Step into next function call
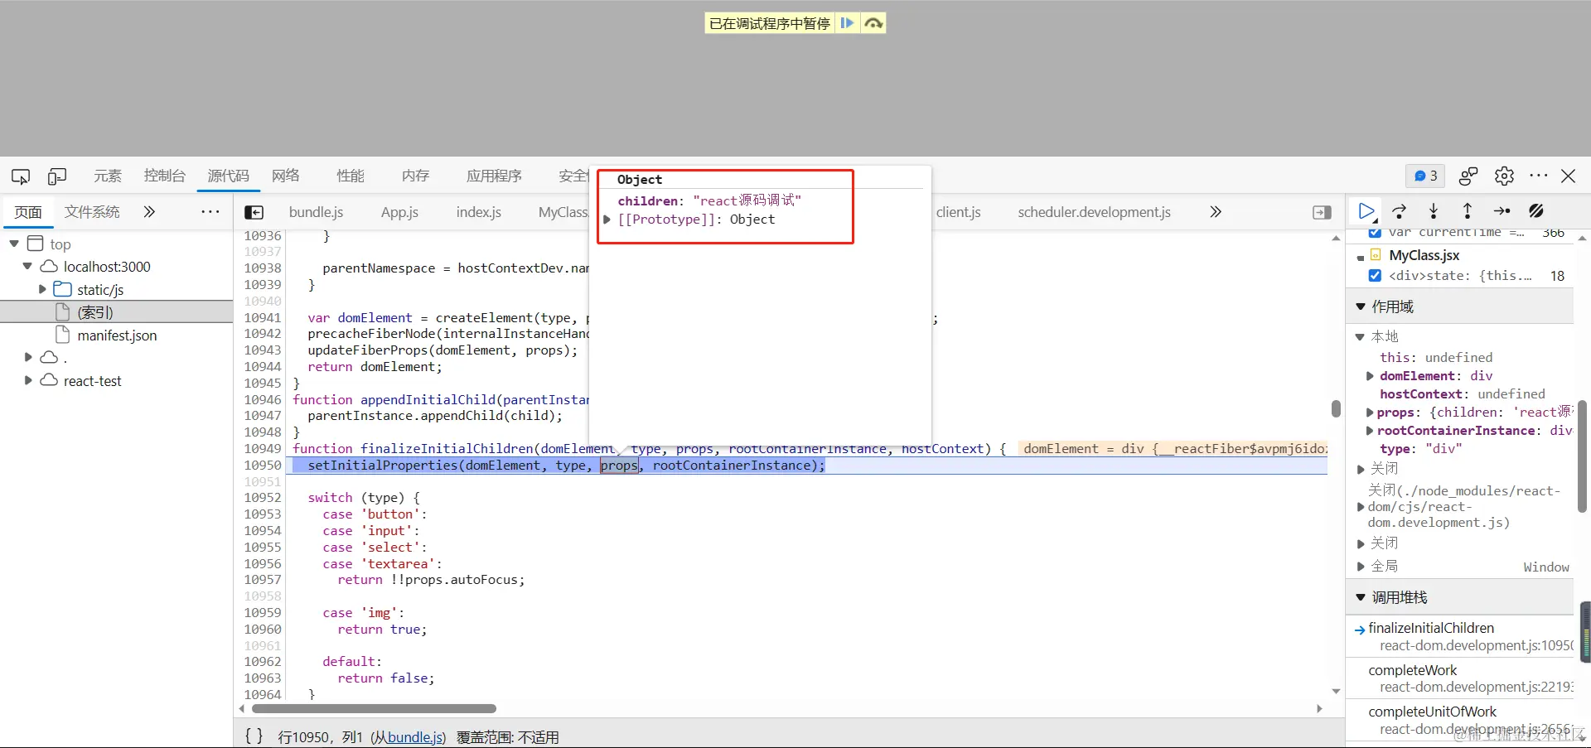Screen dimensions: 1591x748 (x=1434, y=211)
